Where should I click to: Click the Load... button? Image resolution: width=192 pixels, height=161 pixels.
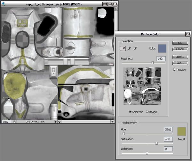pos(180,57)
